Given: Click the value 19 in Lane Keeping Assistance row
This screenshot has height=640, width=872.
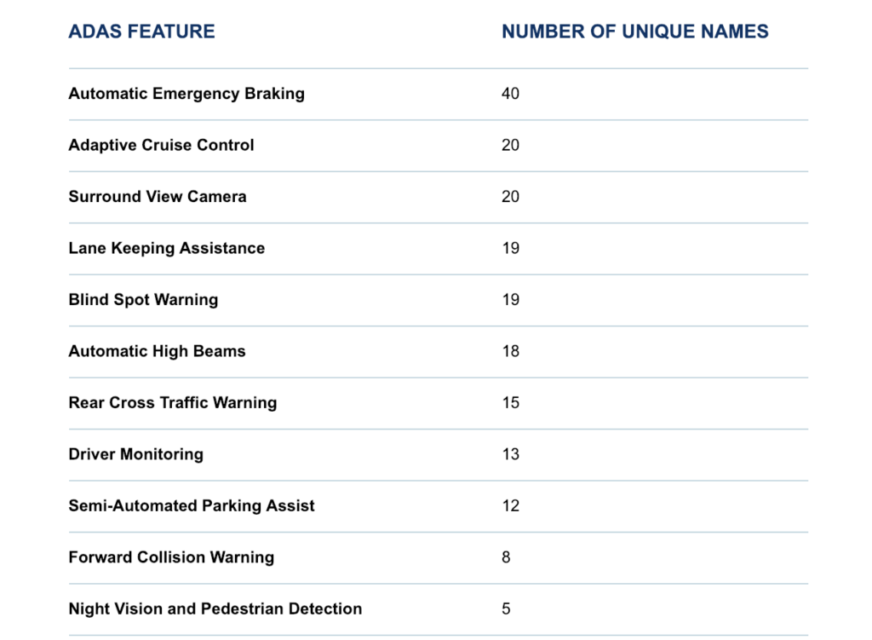Looking at the screenshot, I should (511, 248).
